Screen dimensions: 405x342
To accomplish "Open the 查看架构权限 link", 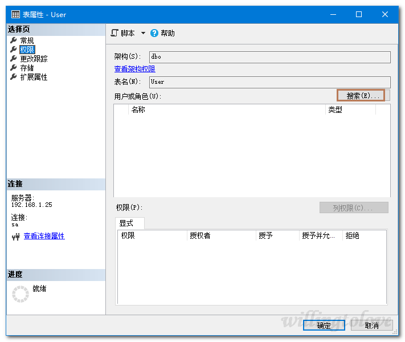I will [134, 69].
